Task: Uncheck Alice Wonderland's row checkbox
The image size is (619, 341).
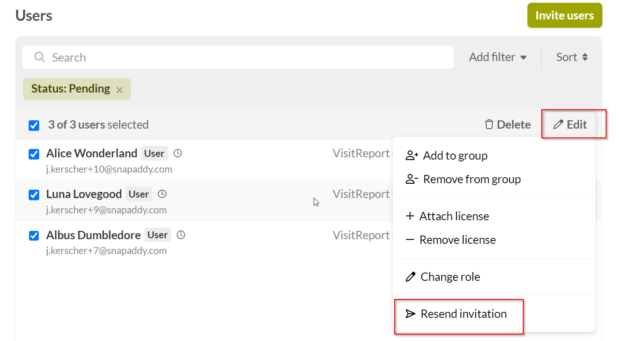Action: [34, 154]
